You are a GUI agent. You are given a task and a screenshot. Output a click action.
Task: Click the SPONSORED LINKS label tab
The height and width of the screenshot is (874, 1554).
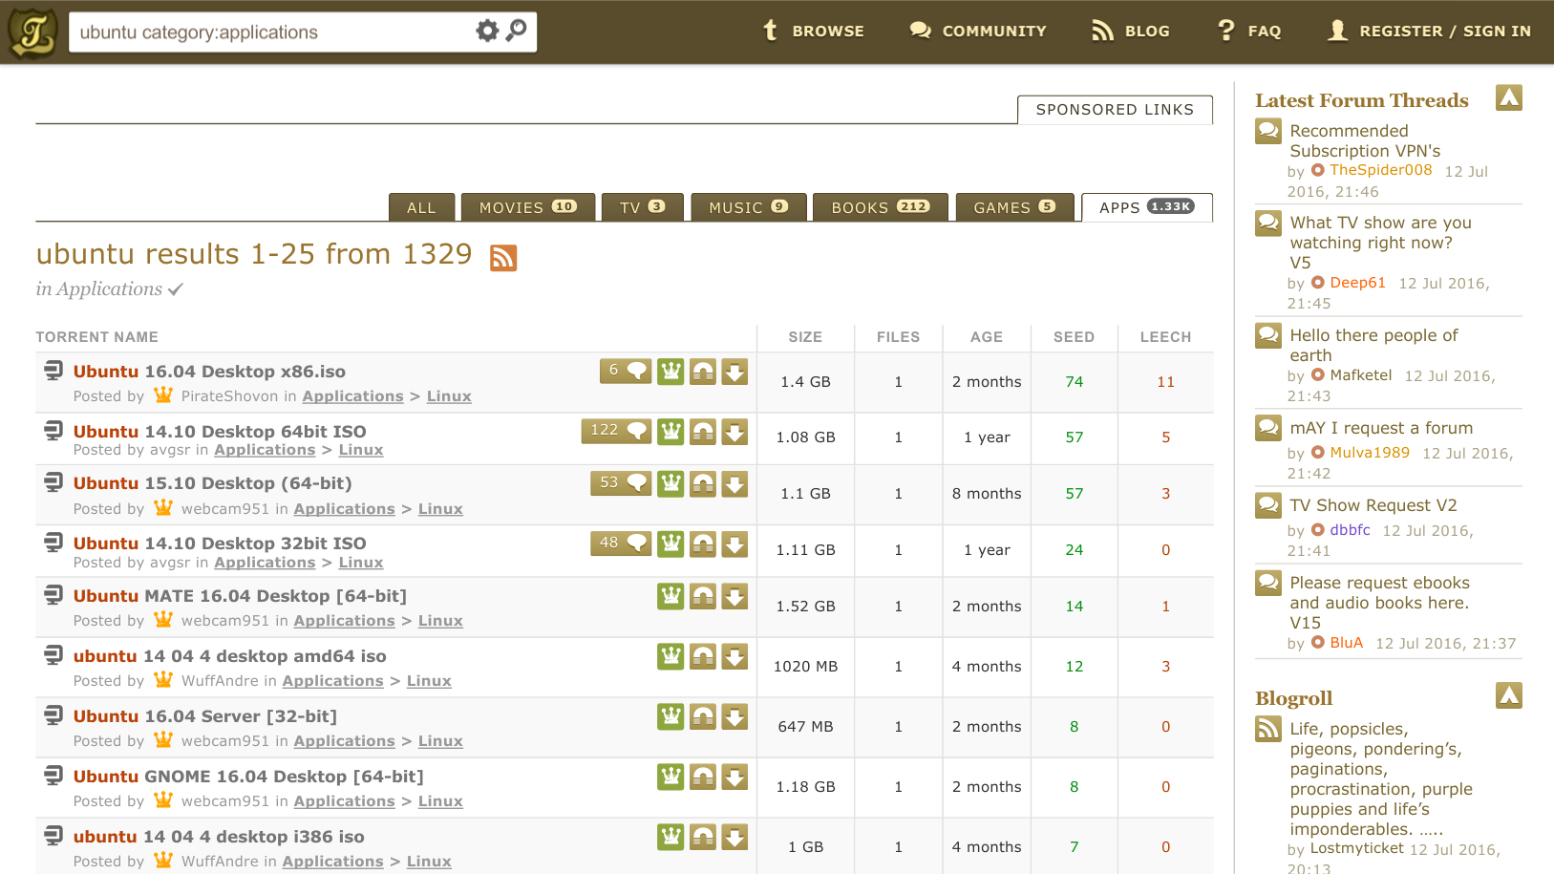point(1115,110)
